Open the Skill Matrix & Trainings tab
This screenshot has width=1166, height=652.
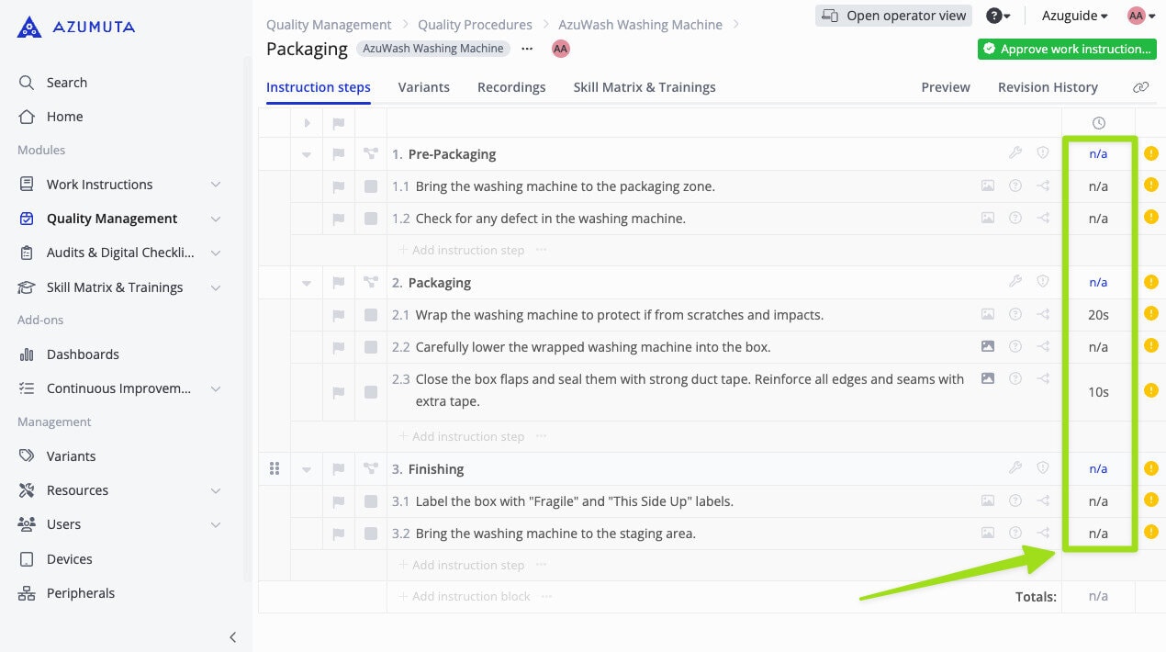pyautogui.click(x=644, y=87)
